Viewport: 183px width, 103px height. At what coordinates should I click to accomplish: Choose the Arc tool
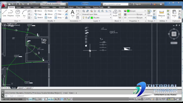click(x=24, y=13)
